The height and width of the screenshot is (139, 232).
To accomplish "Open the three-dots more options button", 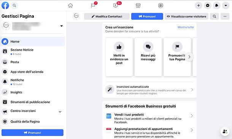I will [225, 16].
